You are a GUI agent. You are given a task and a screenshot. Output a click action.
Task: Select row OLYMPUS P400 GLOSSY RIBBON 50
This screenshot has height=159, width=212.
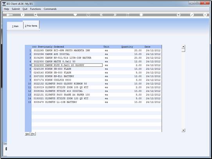(97, 84)
